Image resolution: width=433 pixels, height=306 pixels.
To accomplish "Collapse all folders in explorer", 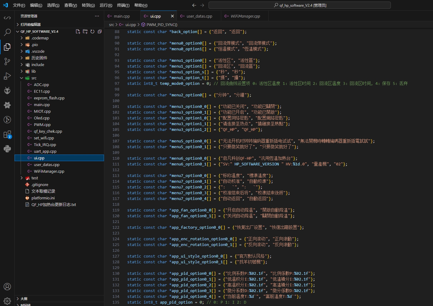I will point(100,32).
